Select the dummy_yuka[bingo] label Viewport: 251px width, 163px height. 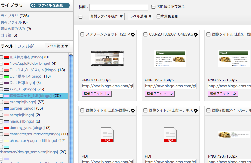pyautogui.click(x=27, y=128)
